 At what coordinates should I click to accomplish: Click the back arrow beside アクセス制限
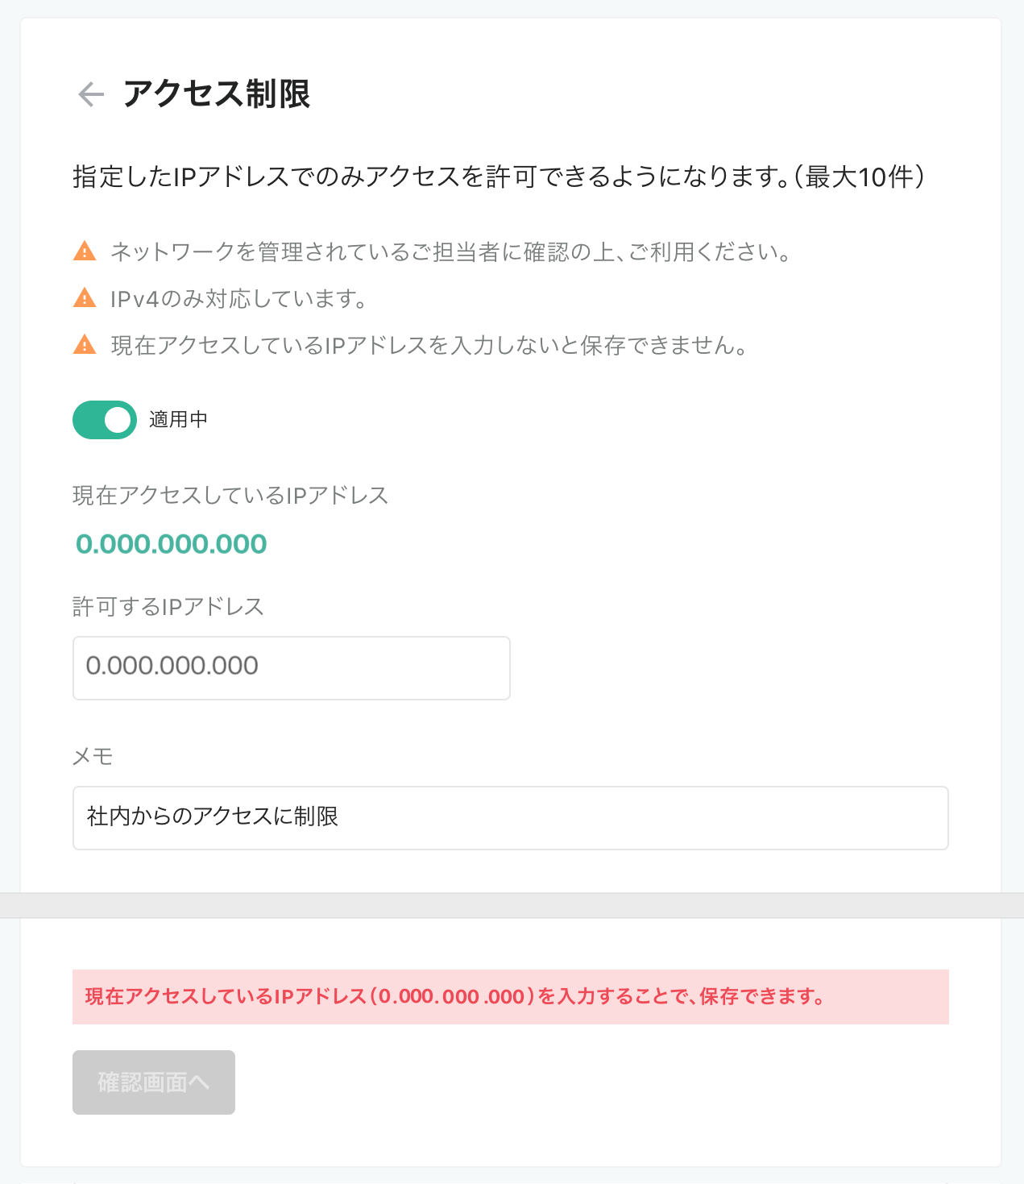click(91, 94)
